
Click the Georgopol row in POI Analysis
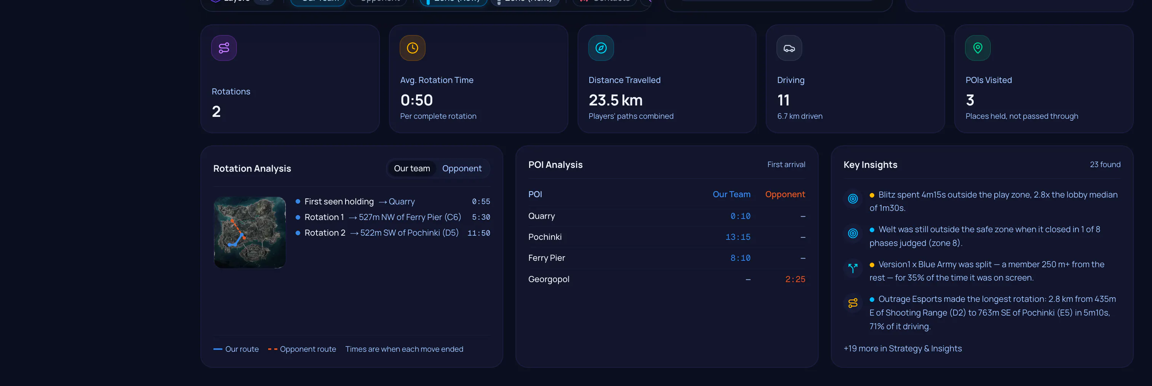(x=667, y=279)
